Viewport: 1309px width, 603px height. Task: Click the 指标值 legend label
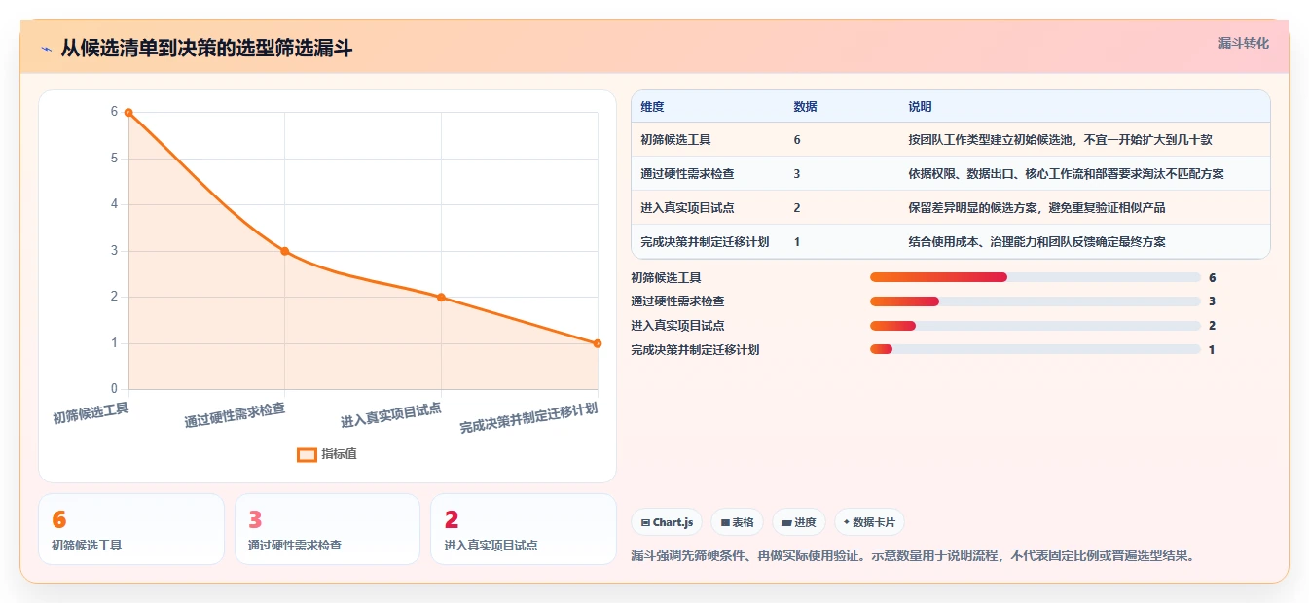coord(339,454)
